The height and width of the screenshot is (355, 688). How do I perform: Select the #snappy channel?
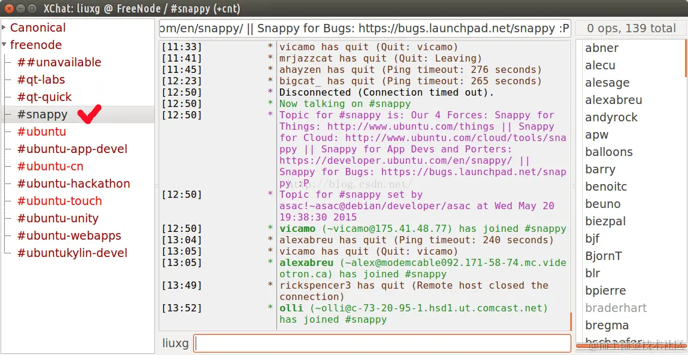click(42, 114)
